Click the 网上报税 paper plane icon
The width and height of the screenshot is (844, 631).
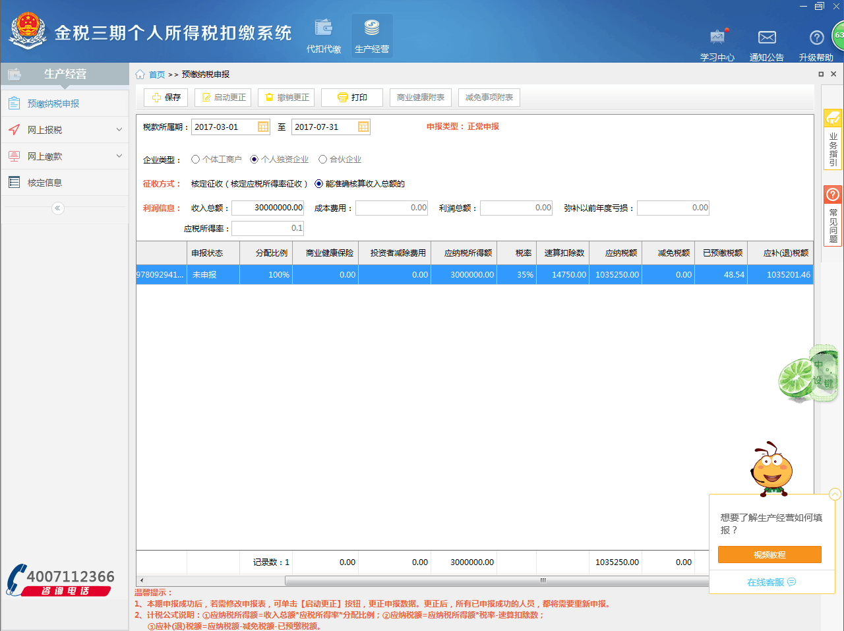coord(14,130)
